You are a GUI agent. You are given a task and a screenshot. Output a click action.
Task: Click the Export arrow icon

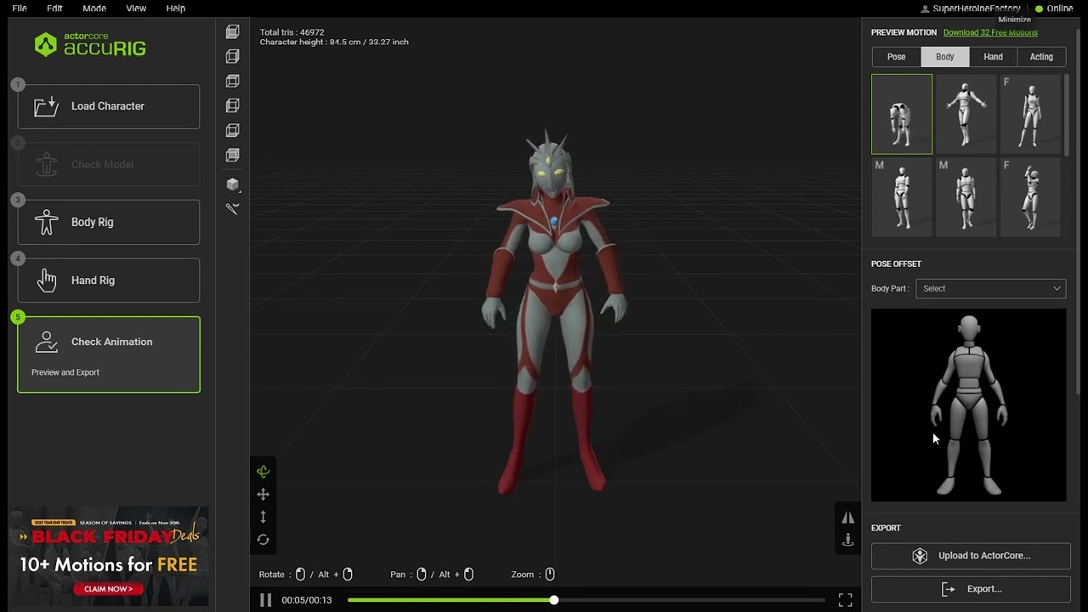949,589
